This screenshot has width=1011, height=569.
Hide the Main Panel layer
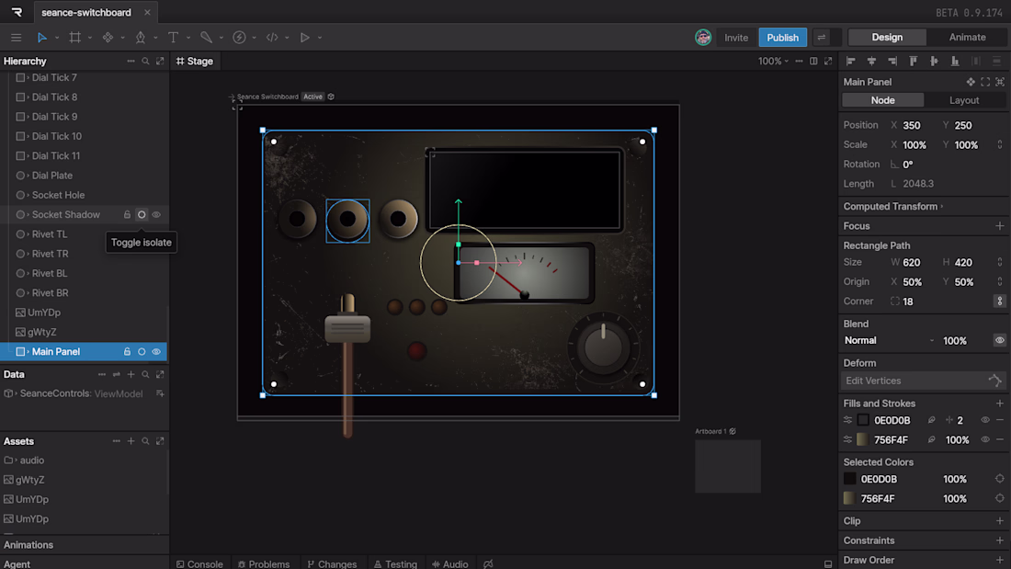point(156,351)
